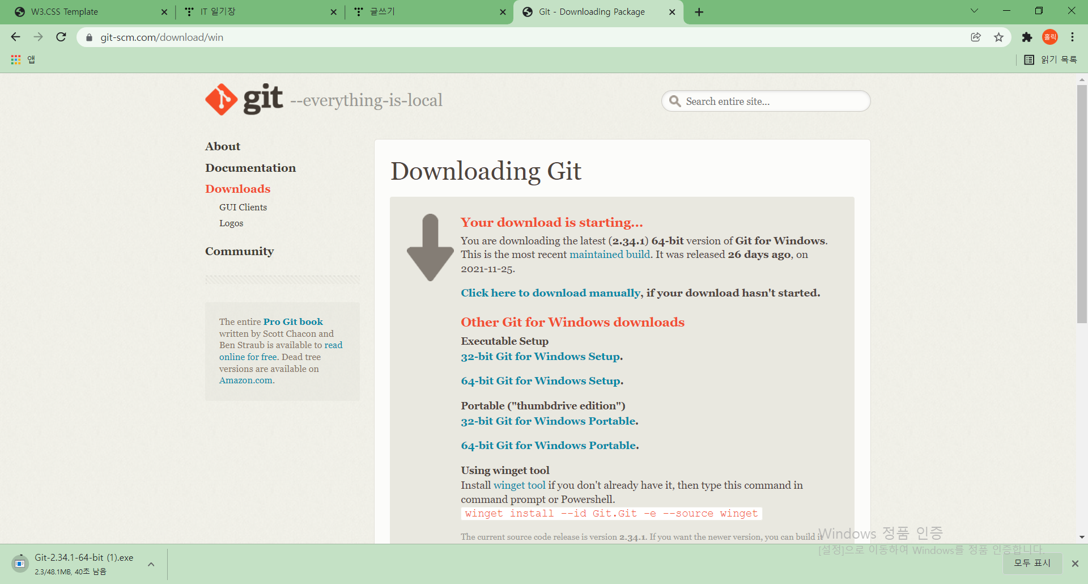Download 64-bit Git for Windows Portable
The image size is (1088, 584).
click(549, 446)
